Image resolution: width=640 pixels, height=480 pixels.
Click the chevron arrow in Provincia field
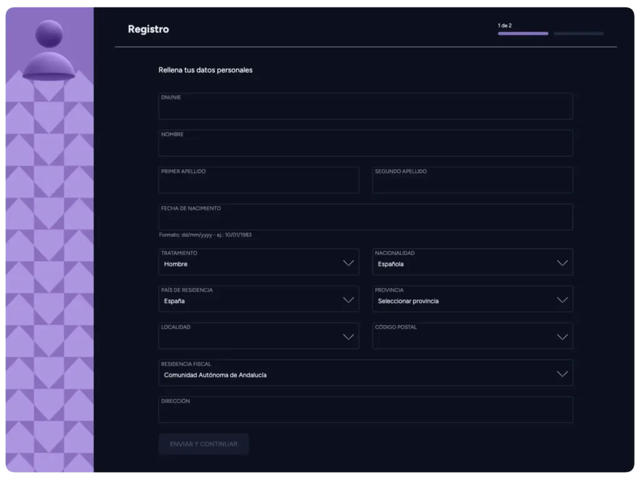click(x=562, y=300)
